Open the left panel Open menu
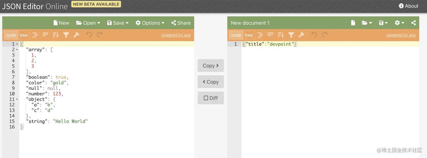Screen dimensions: 427x158 pyautogui.click(x=88, y=23)
